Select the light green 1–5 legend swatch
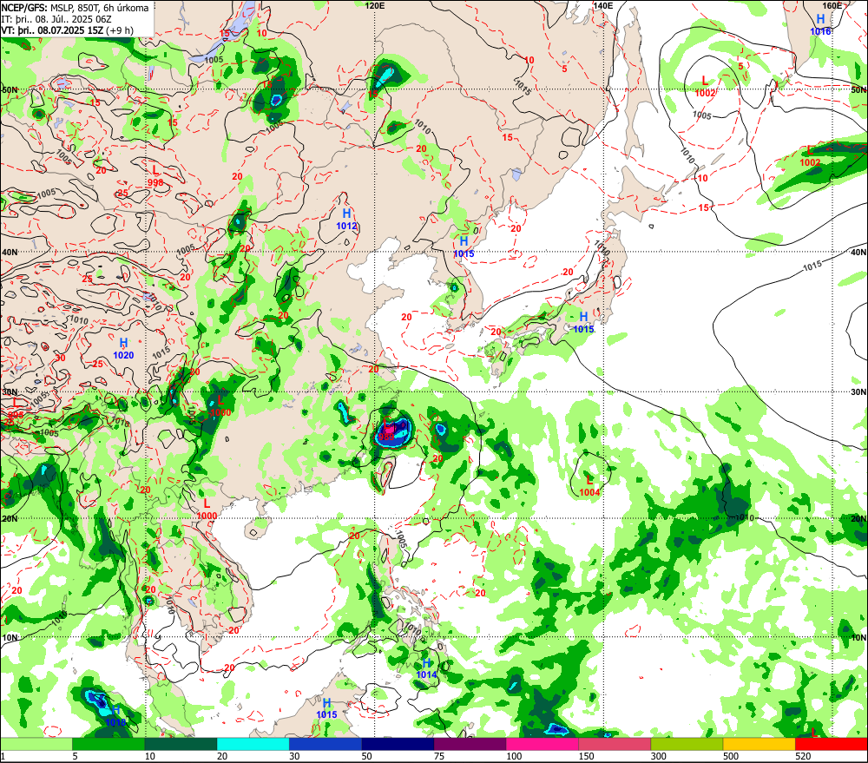This screenshot has height=763, width=868. 36,744
